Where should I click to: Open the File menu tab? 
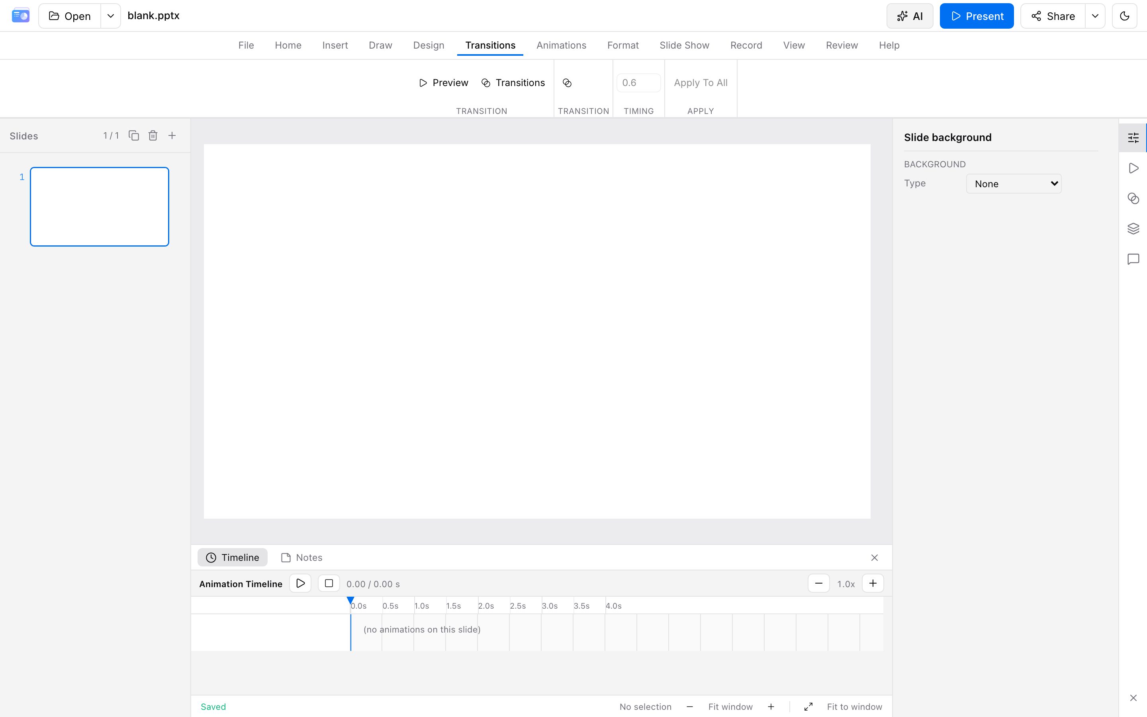246,45
